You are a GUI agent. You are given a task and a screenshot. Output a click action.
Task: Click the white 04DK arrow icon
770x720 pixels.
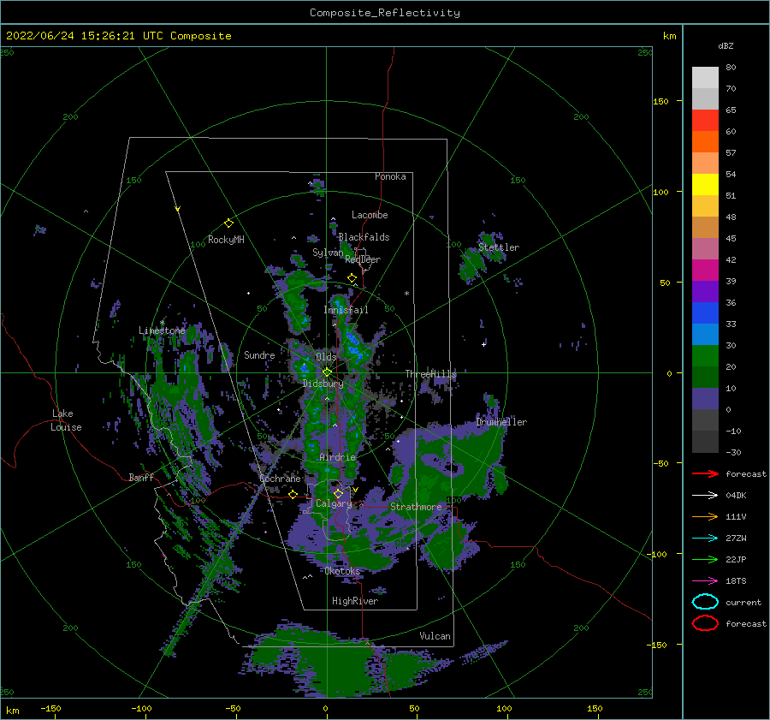pyautogui.click(x=705, y=496)
